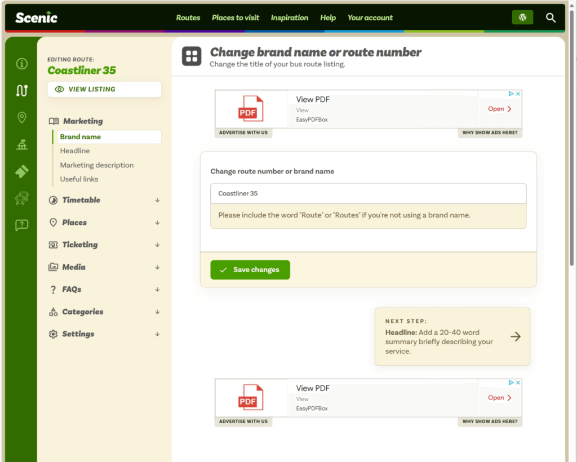Viewport: 577px width, 462px height.
Task: Click AdChoices icon on top ad
Action: point(511,94)
